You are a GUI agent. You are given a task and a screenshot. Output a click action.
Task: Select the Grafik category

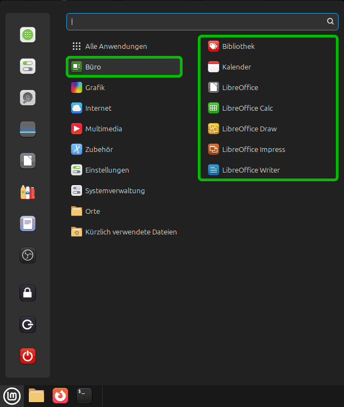point(95,87)
